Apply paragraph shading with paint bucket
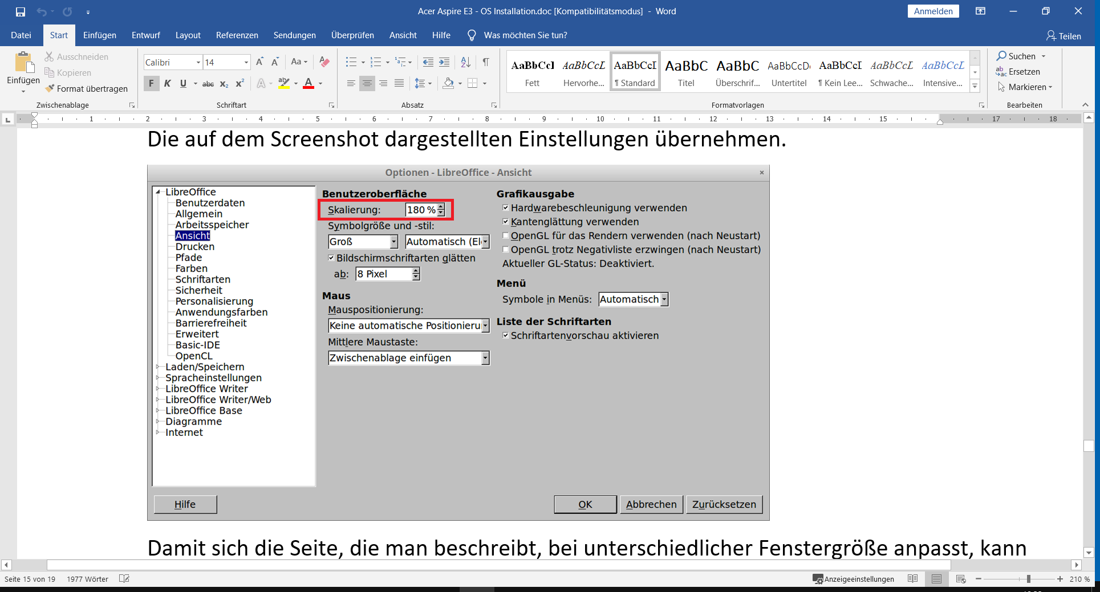This screenshot has width=1100, height=592. tap(448, 83)
